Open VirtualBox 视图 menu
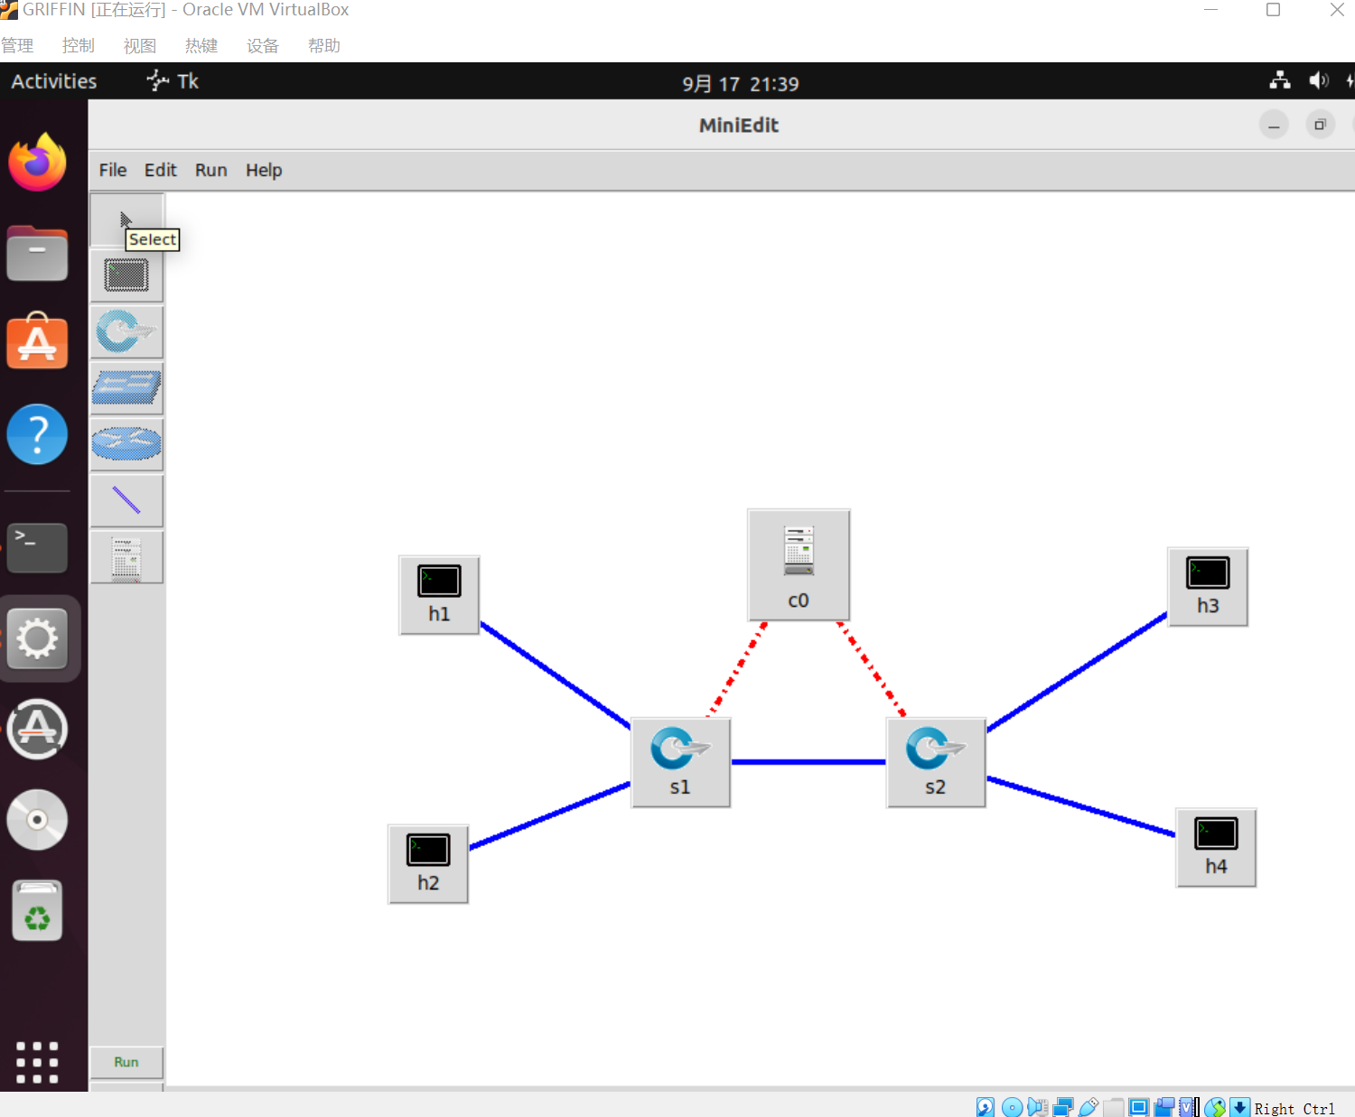The width and height of the screenshot is (1355, 1117). click(x=140, y=46)
